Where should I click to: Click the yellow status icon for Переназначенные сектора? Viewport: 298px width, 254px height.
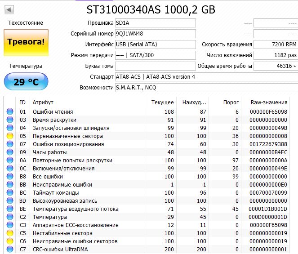[x=10, y=136]
